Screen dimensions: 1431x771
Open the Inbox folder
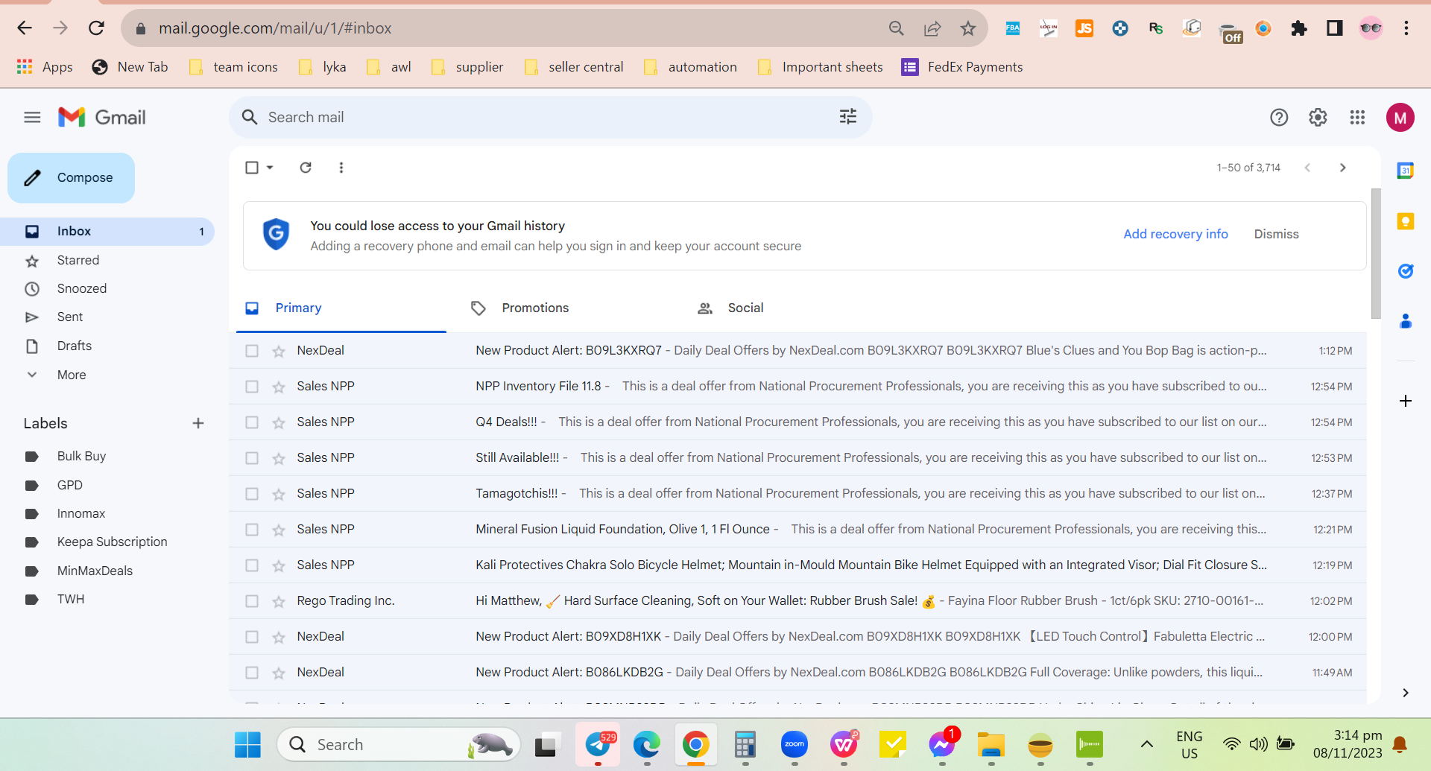point(107,231)
